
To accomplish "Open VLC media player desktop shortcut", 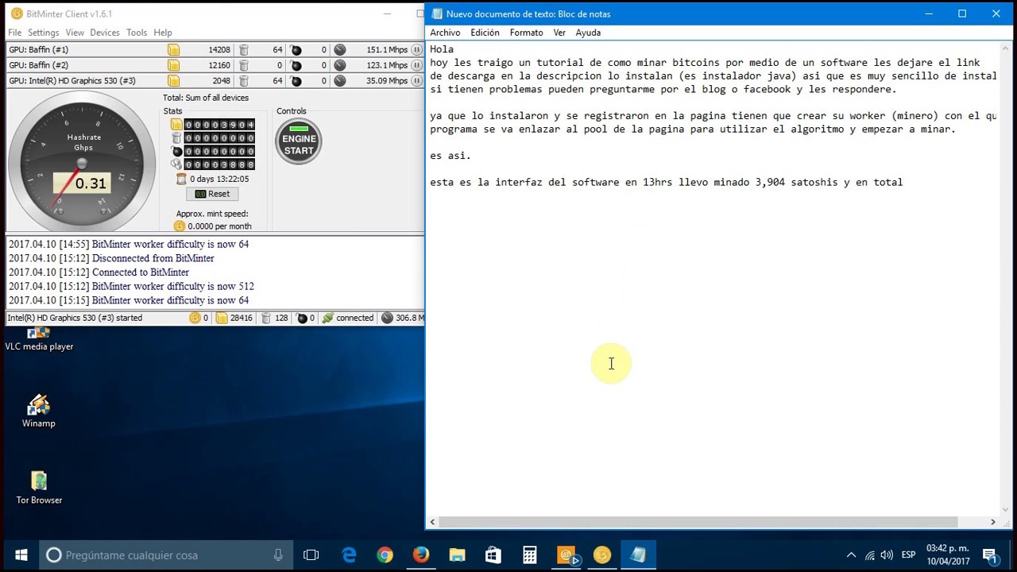I will 39,340.
